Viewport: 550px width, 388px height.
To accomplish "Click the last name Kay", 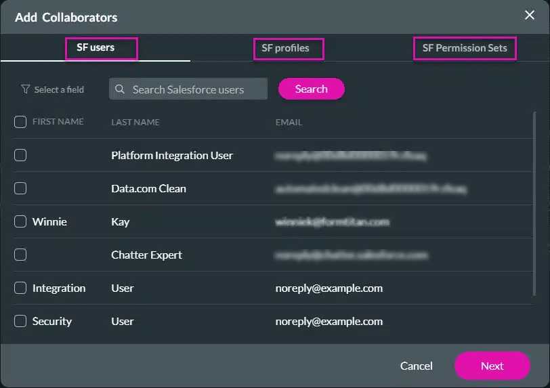I will click(121, 222).
